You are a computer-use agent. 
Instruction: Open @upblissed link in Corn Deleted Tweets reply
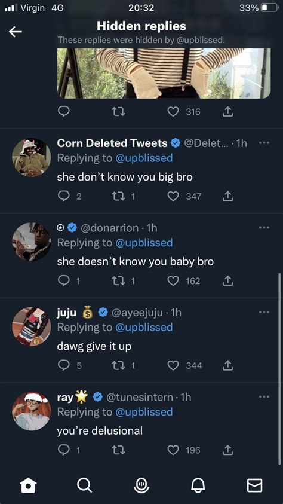(144, 158)
